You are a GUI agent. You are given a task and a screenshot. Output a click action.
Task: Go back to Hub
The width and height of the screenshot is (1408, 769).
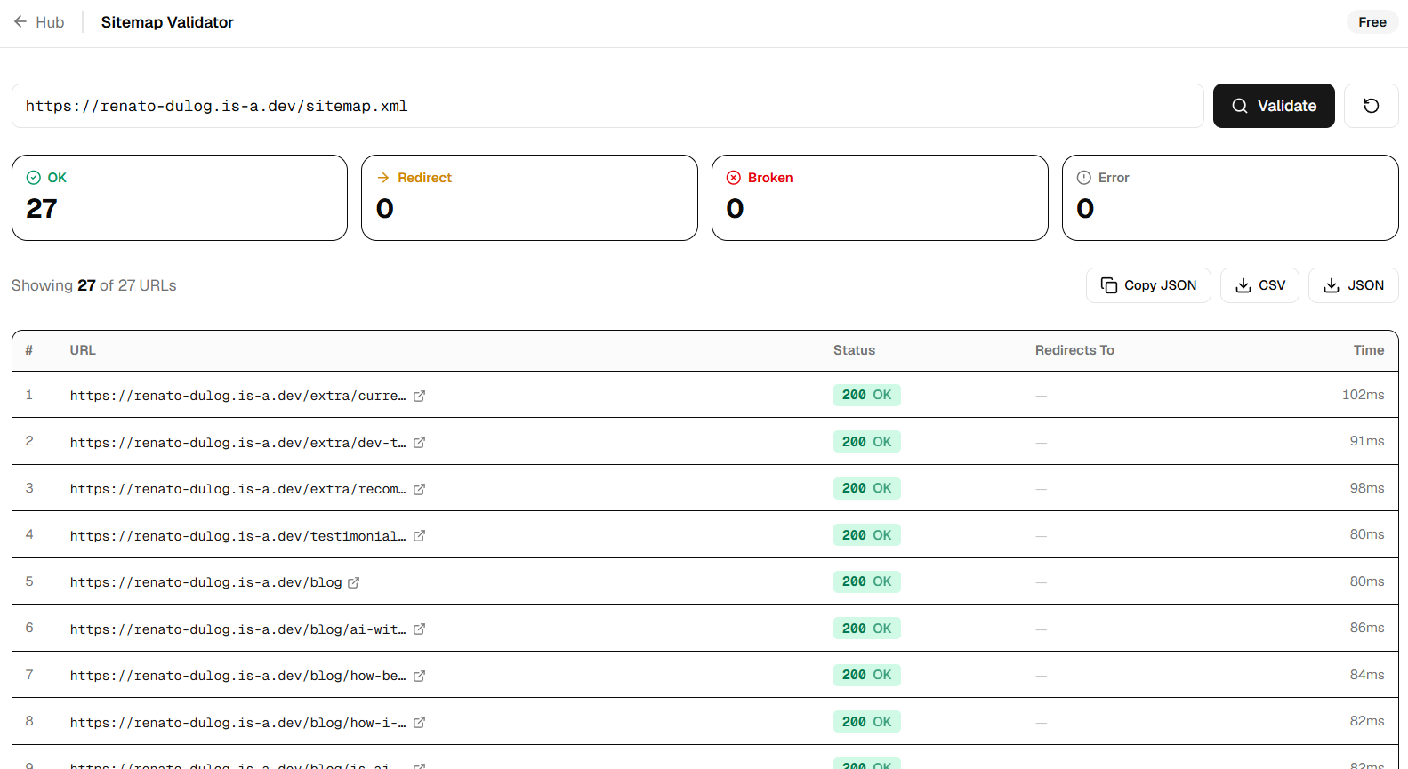tap(39, 22)
